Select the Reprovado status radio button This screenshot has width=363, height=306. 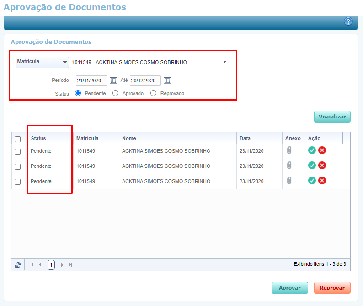click(154, 93)
